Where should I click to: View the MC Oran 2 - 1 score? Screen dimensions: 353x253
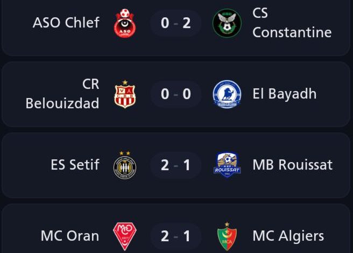176,236
